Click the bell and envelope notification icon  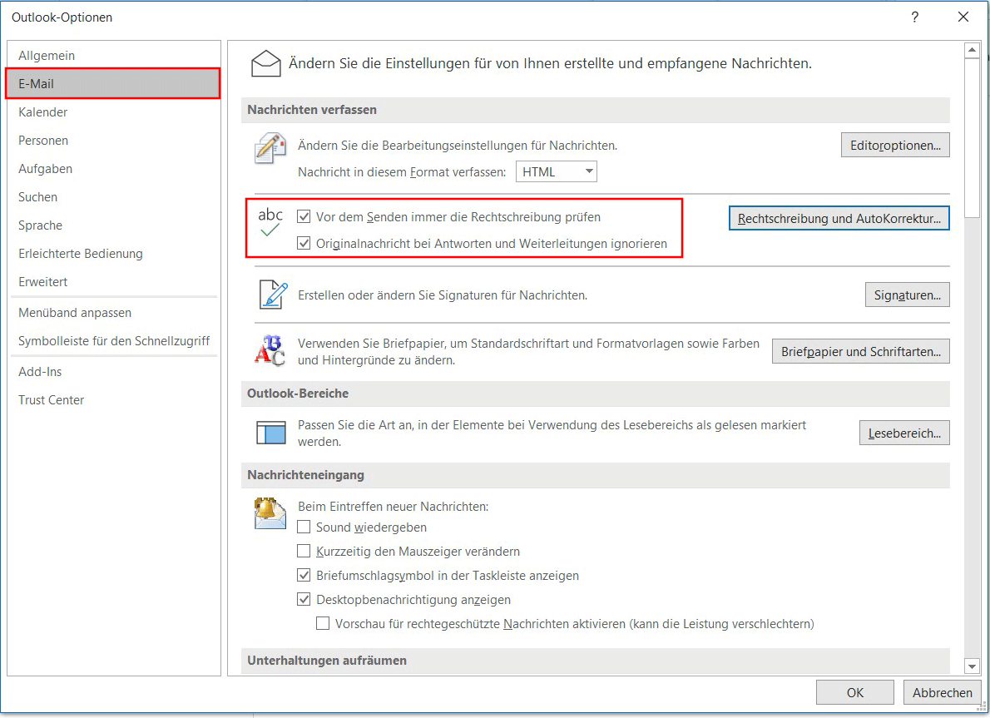pos(270,513)
